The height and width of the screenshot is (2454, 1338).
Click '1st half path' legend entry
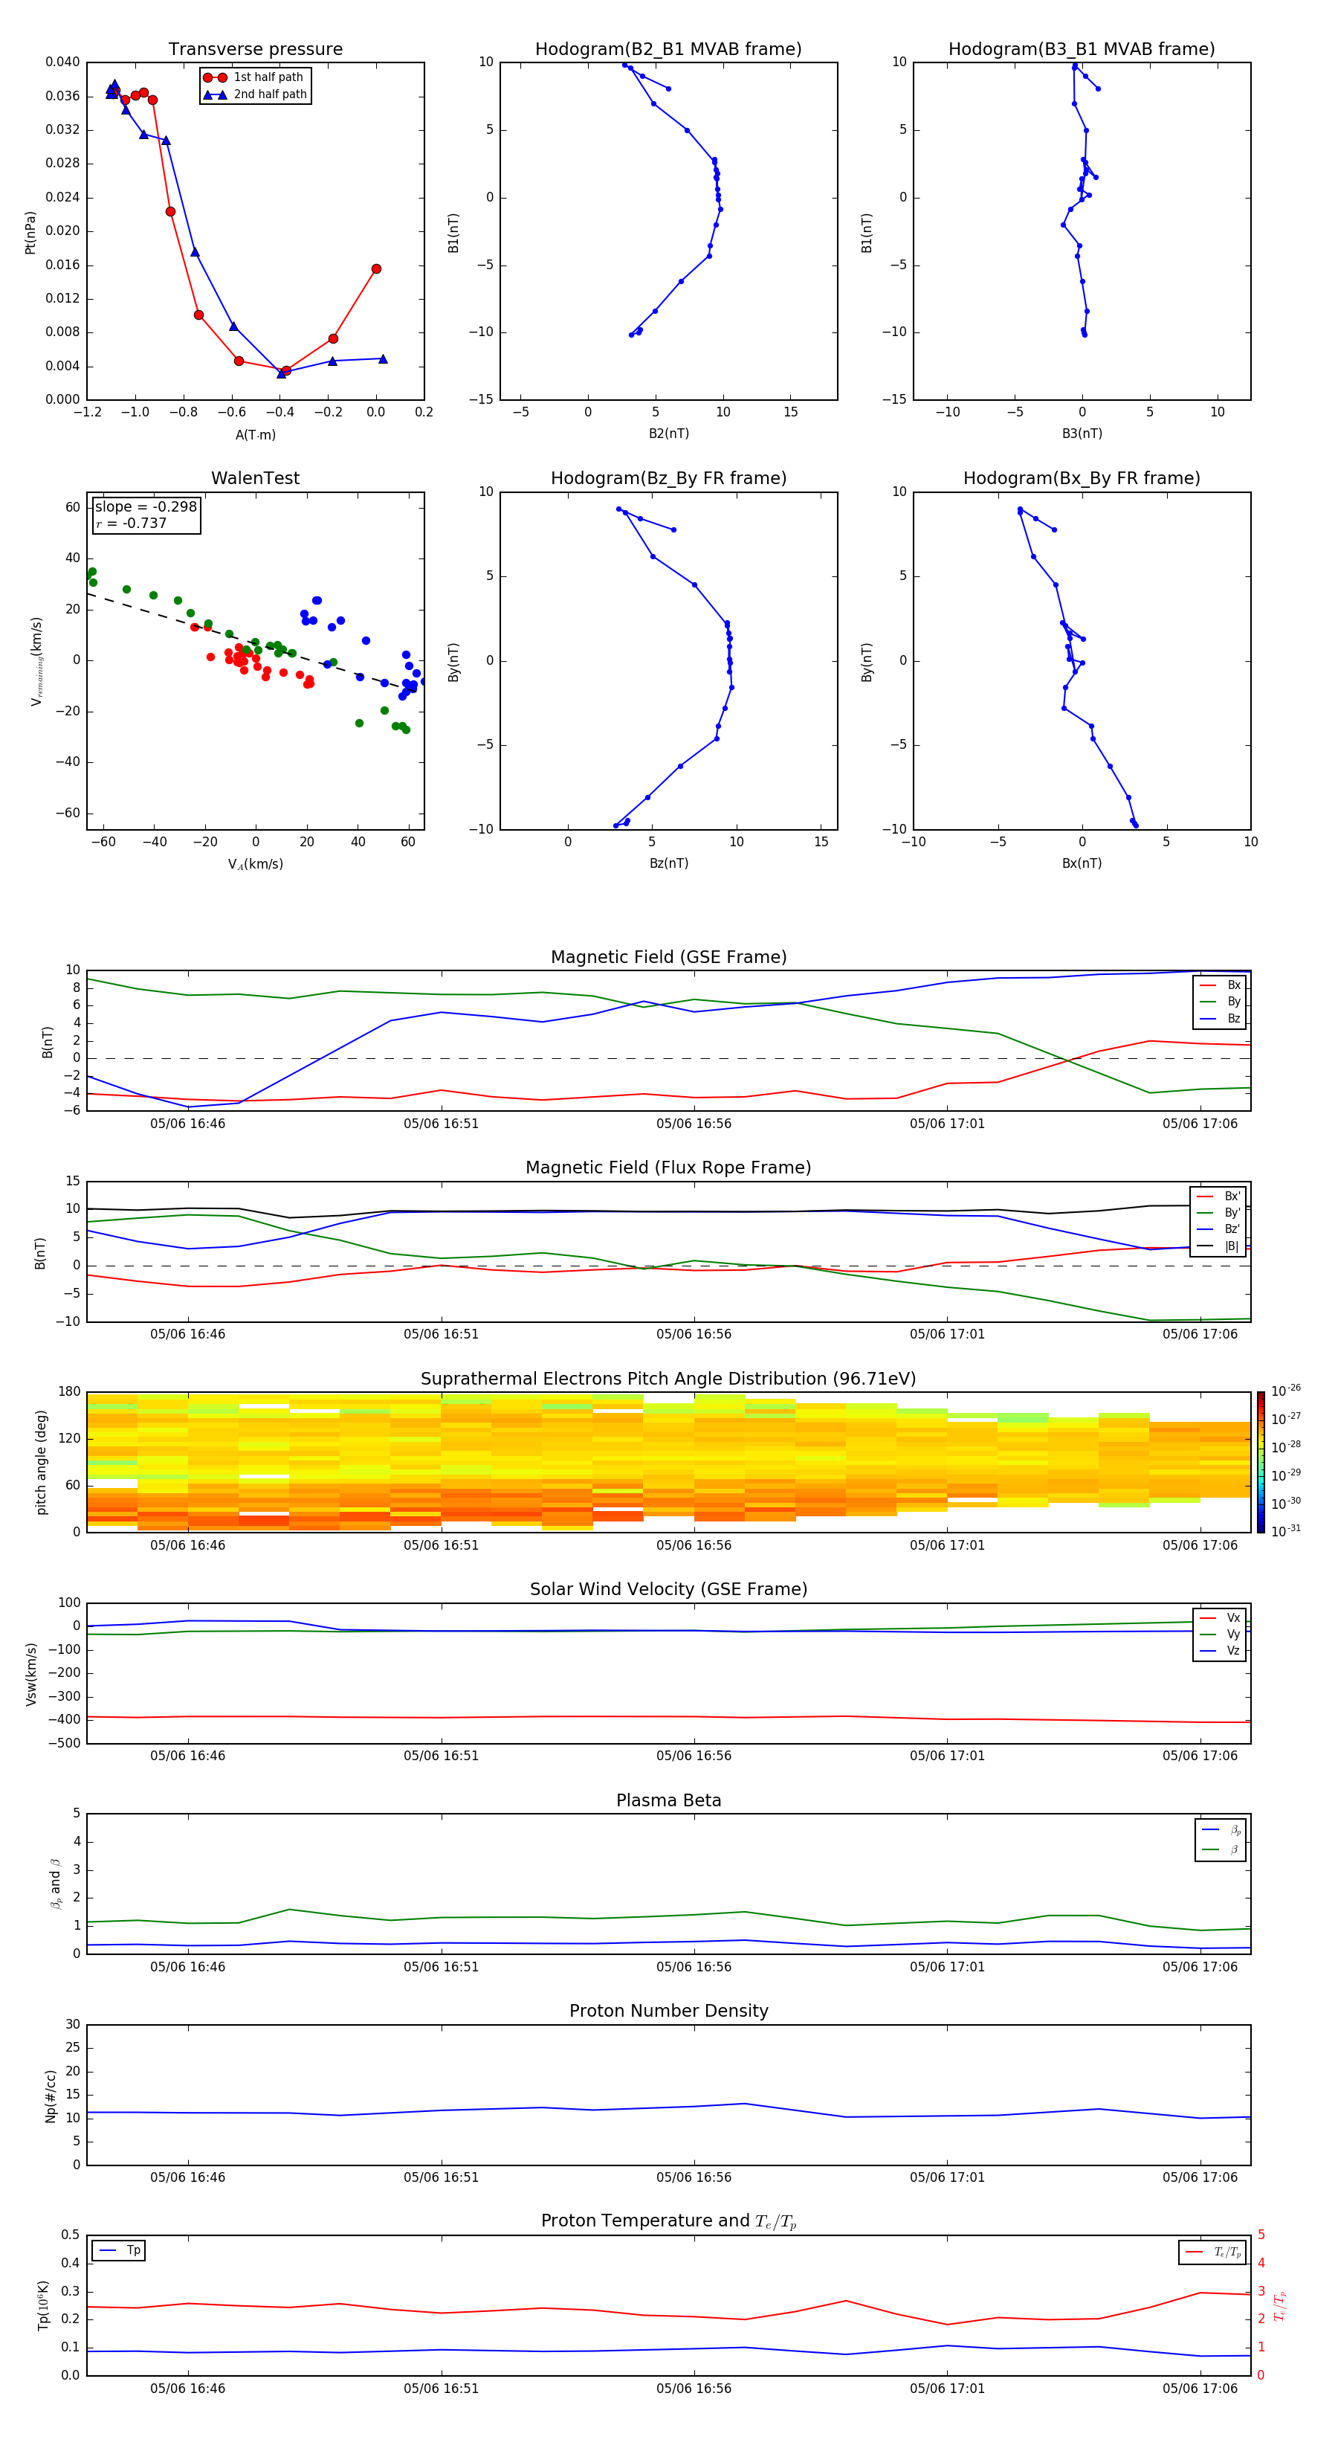pyautogui.click(x=255, y=77)
